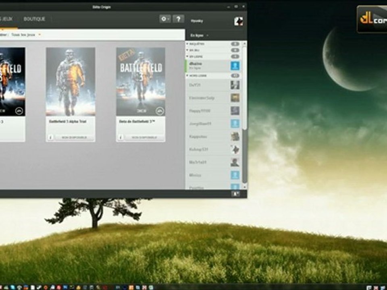Viewport: 387px width, 290px height.
Task: Select offline friend Happy1FtW
Action: click(x=213, y=111)
